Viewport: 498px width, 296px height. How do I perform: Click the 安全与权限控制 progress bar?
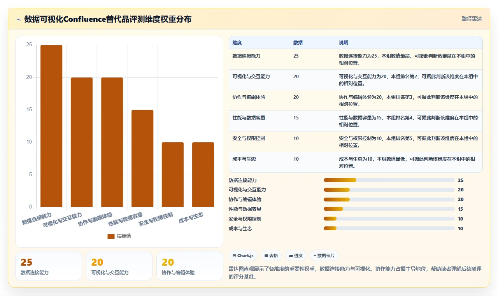pos(389,219)
